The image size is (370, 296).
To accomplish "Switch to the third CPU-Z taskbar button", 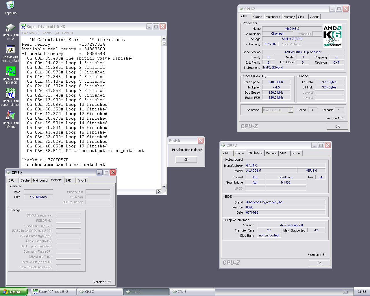I will tap(192, 292).
